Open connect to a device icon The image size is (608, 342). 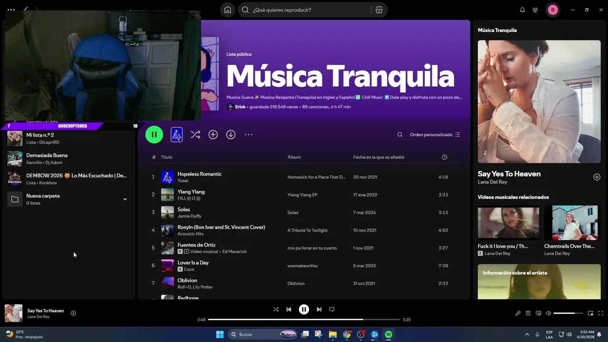538,313
